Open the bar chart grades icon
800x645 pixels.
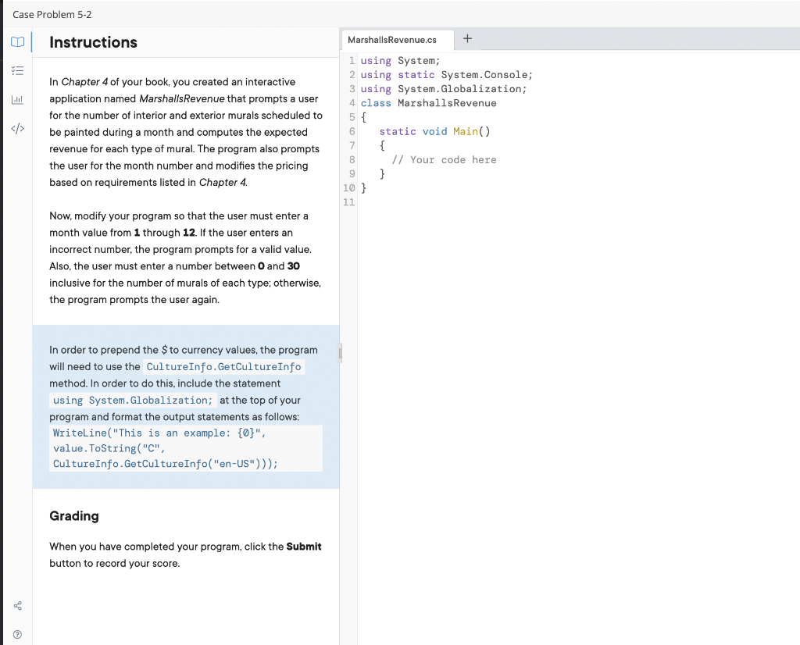point(17,99)
